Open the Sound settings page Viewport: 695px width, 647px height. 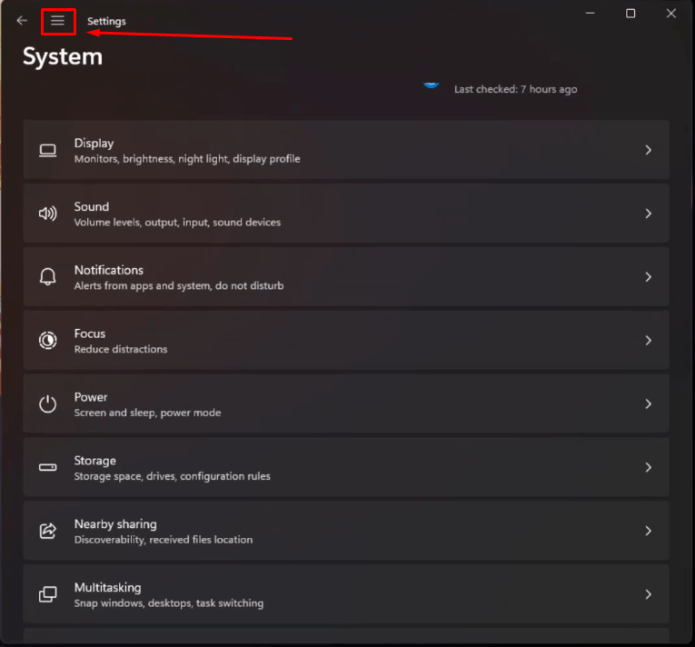pos(346,214)
